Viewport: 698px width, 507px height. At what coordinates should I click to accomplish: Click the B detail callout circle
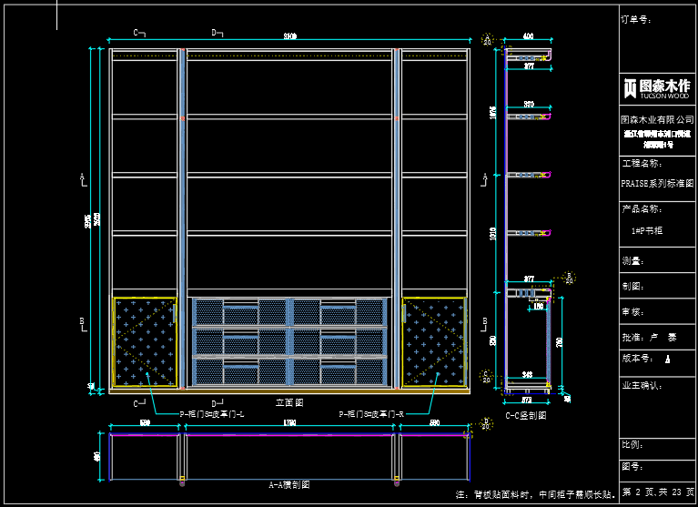pos(570,277)
